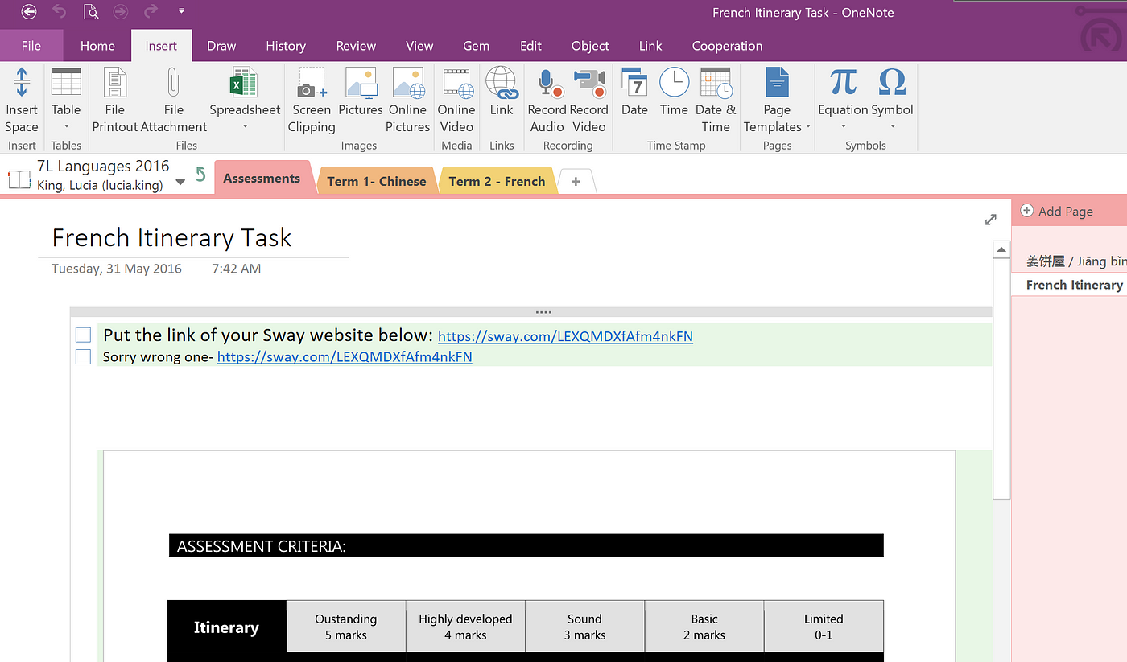Screen dimensions: 1127x662
Task: Open Online Pictures search
Action: click(x=408, y=101)
